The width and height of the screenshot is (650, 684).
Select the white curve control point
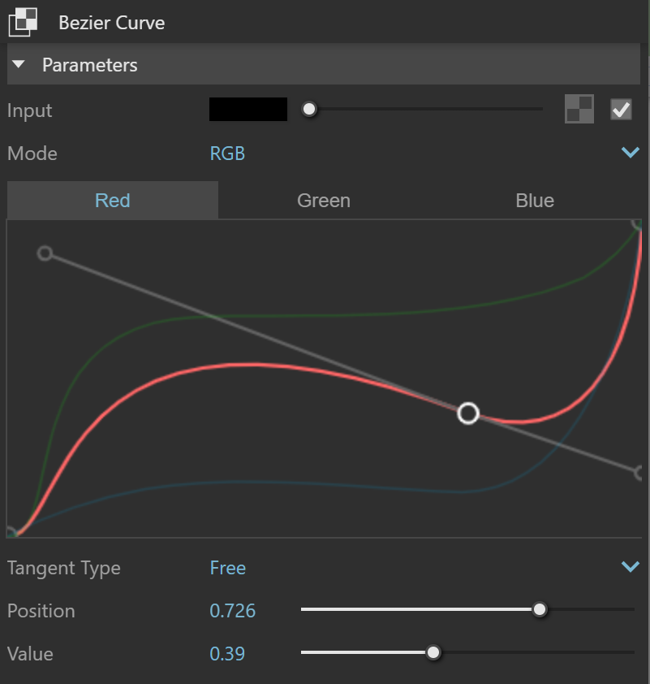coord(468,413)
